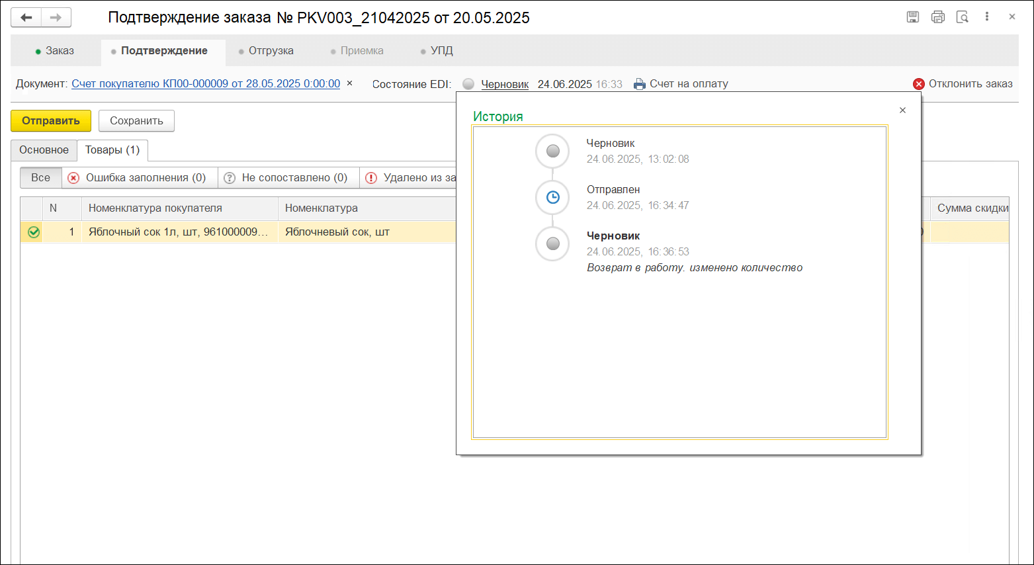1034x565 pixels.
Task: Click the red Отклонить заказ icon
Action: click(919, 84)
